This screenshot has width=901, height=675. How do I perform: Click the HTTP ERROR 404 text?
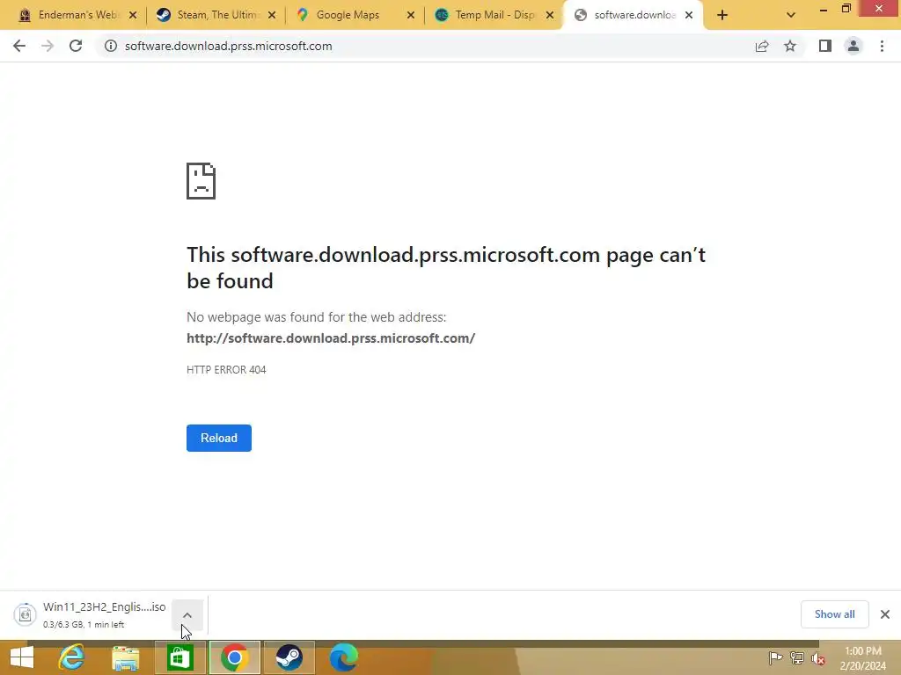pyautogui.click(x=226, y=370)
